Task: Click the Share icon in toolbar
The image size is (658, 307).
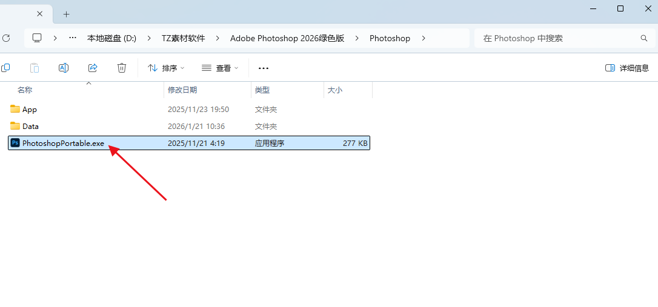Action: (x=93, y=68)
